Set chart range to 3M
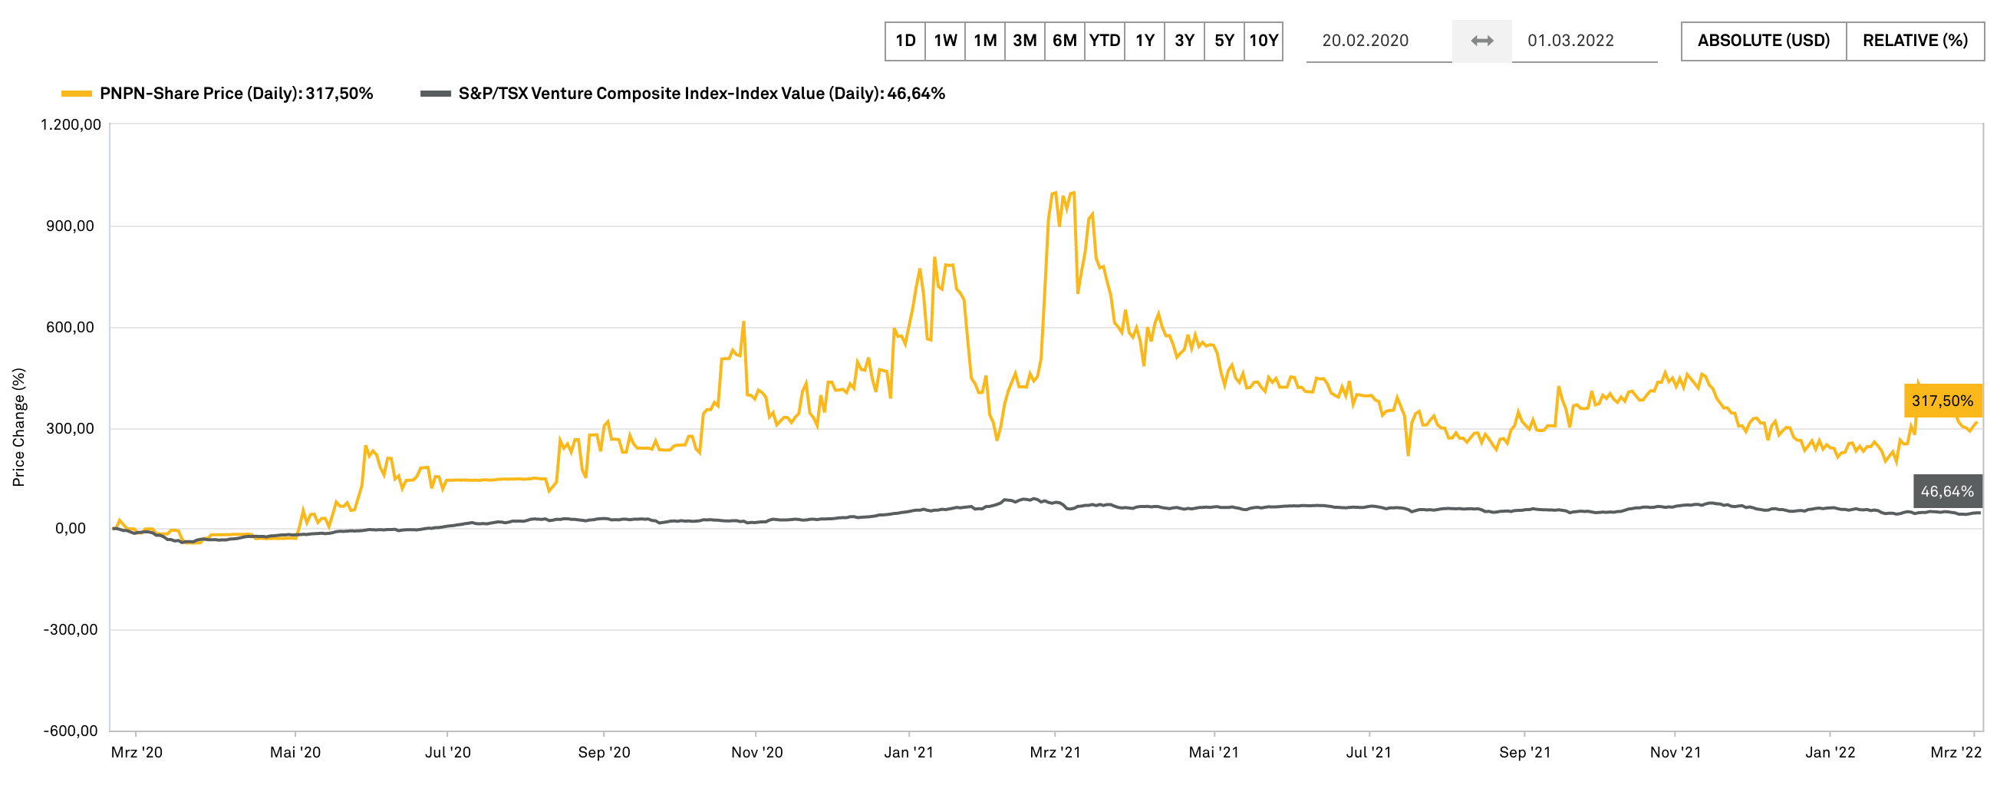 [1024, 41]
